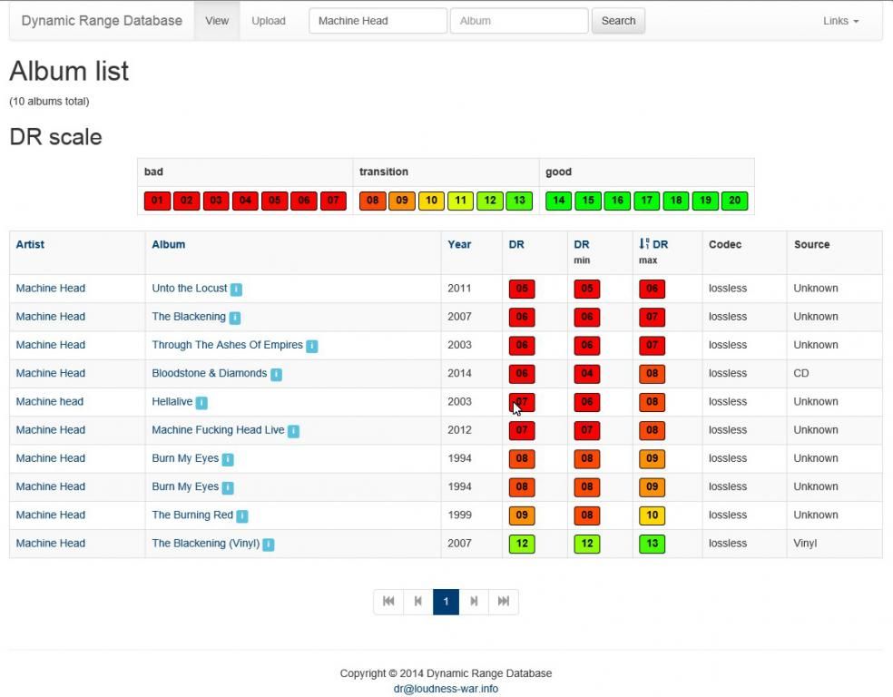
Task: Click green 20 swatch in DR scale
Action: point(735,201)
